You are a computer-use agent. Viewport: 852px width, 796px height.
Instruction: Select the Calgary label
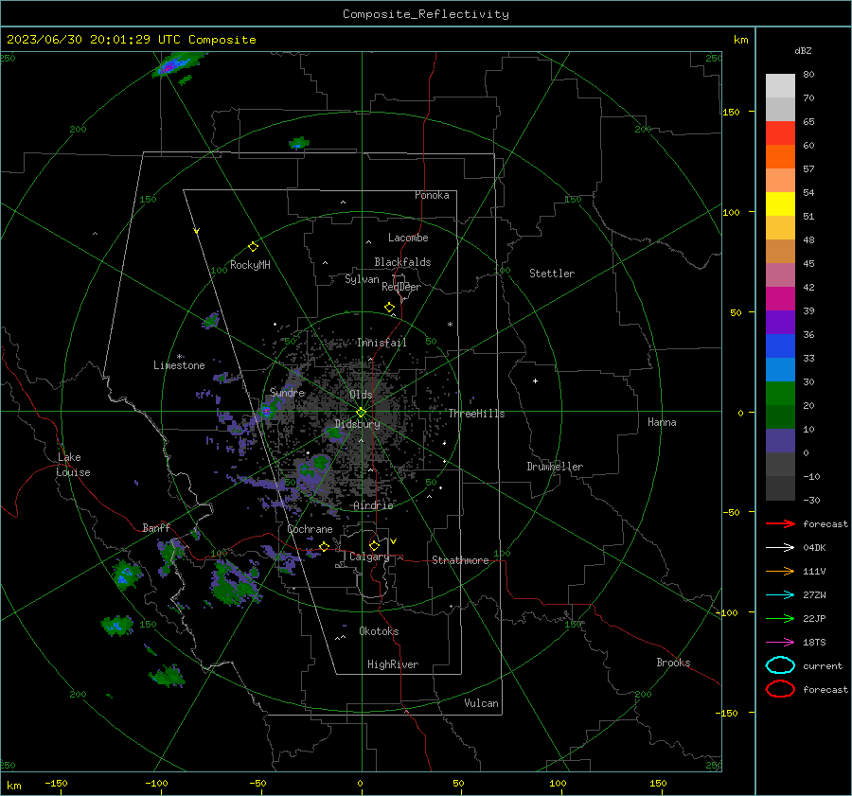pyautogui.click(x=369, y=557)
